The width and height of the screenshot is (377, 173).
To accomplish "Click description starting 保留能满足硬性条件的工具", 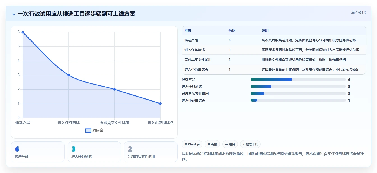I will coord(310,50).
